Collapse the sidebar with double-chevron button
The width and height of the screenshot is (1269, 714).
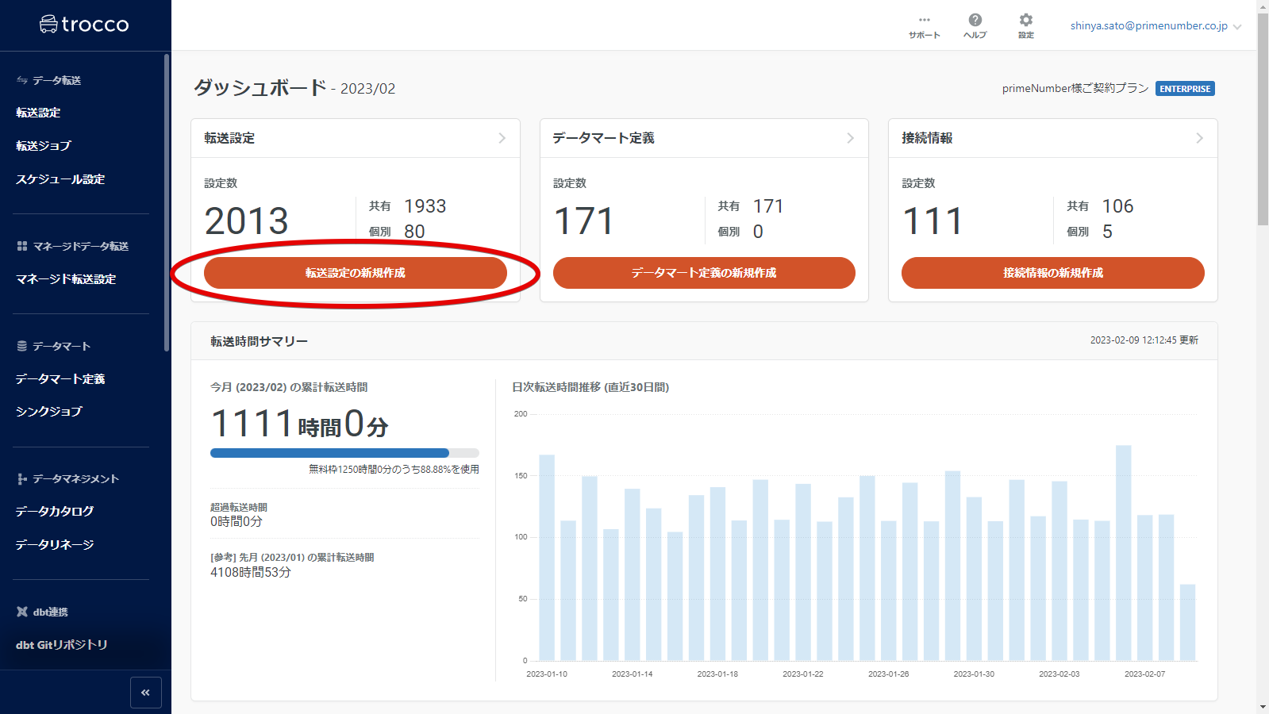click(x=146, y=693)
